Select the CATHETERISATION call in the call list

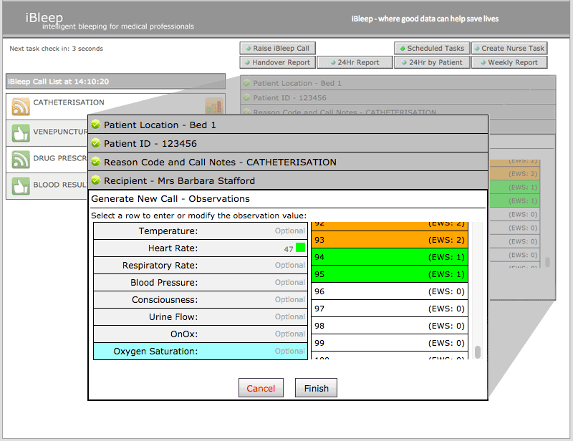[x=115, y=107]
